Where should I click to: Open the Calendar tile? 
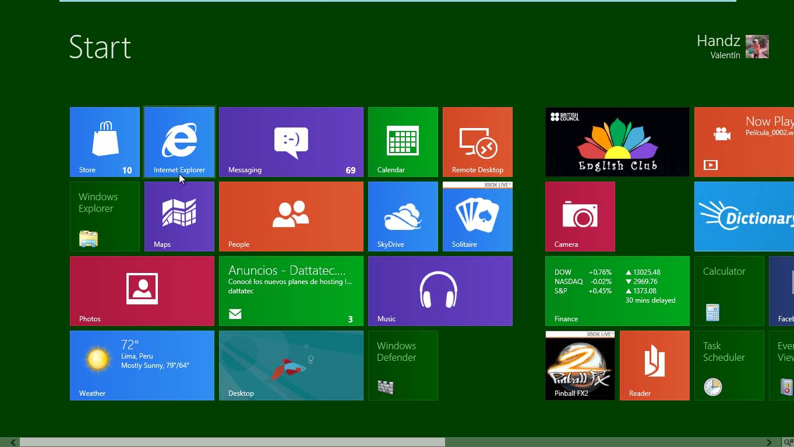[403, 142]
